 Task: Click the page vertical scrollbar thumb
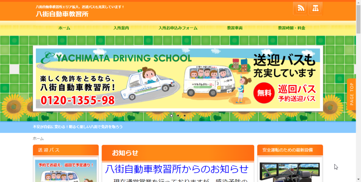[359, 19]
